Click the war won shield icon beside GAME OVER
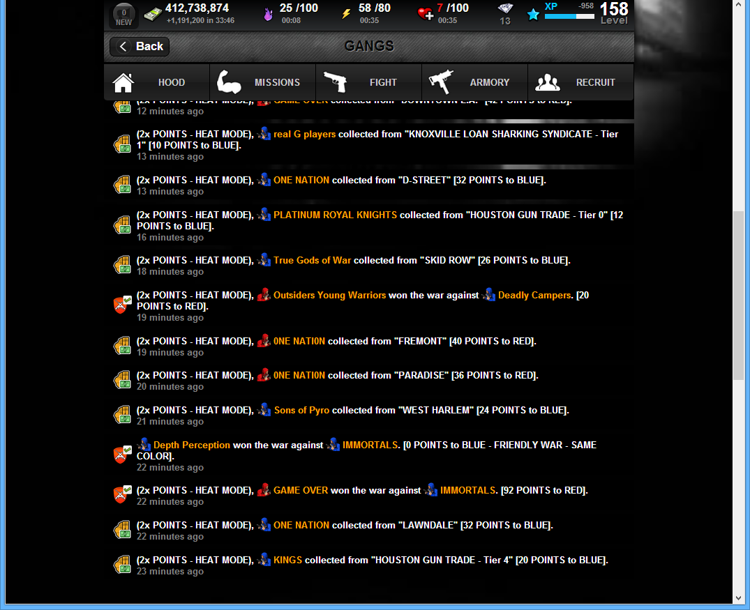Screen dimensions: 750x610 [122, 494]
